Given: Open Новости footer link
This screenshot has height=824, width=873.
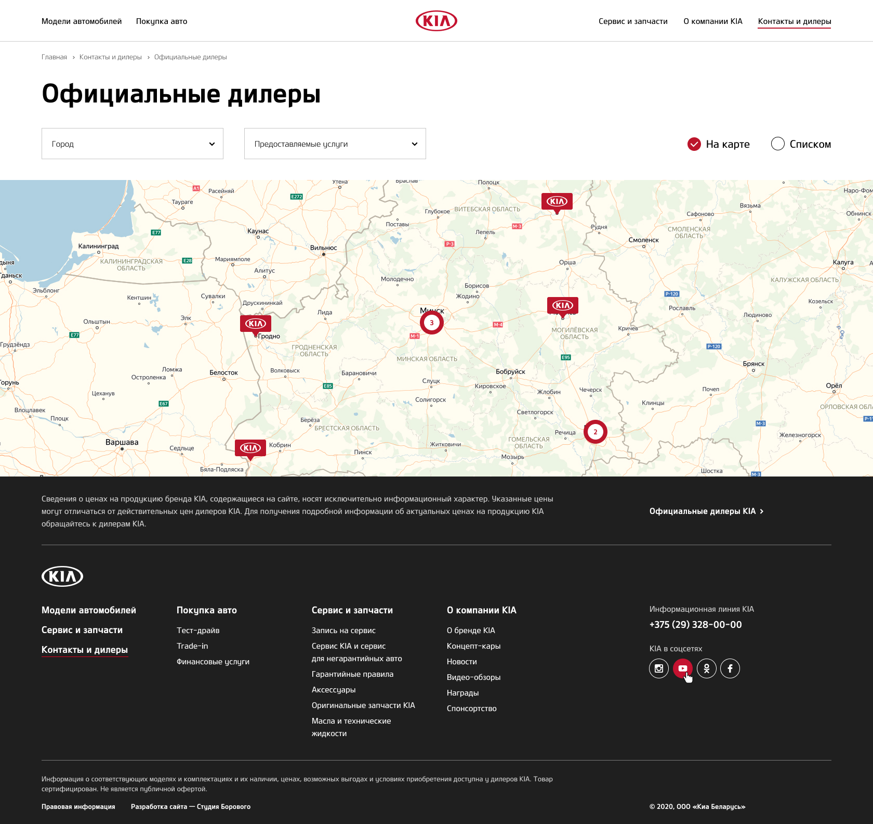Looking at the screenshot, I should 462,662.
